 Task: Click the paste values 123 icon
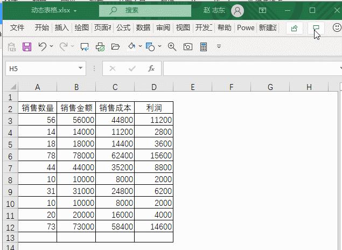(x=12, y=47)
